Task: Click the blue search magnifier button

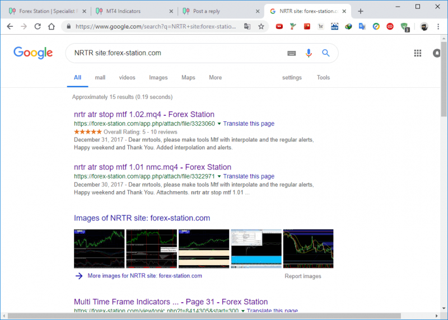Action: click(x=326, y=53)
